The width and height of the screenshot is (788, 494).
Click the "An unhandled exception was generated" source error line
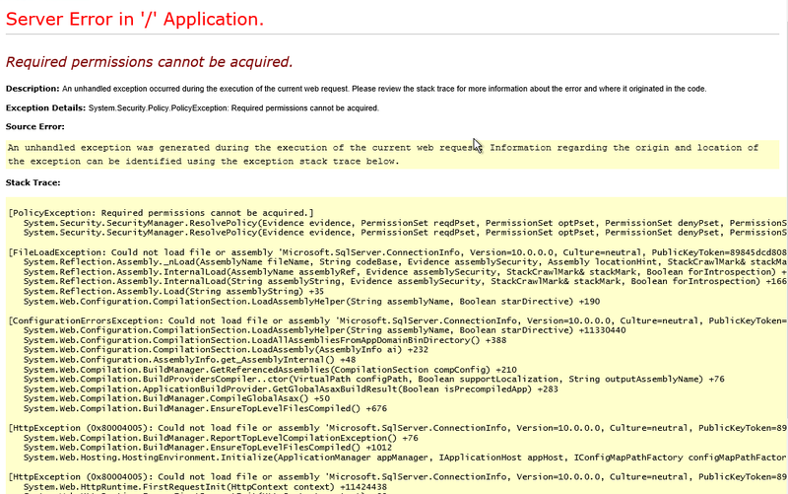(383, 148)
